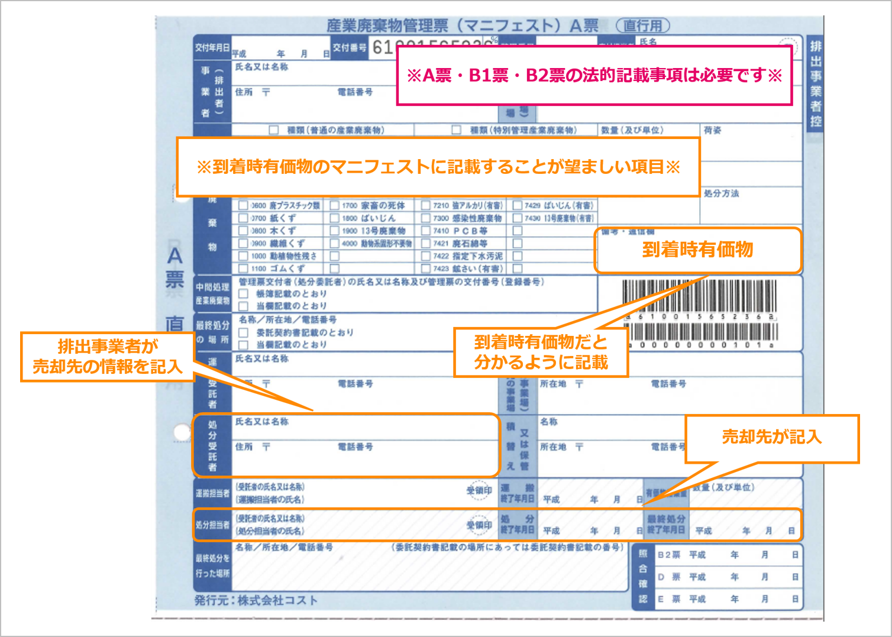Click the 発行元：株式会社コスト text
892x637 pixels.
coord(256,600)
